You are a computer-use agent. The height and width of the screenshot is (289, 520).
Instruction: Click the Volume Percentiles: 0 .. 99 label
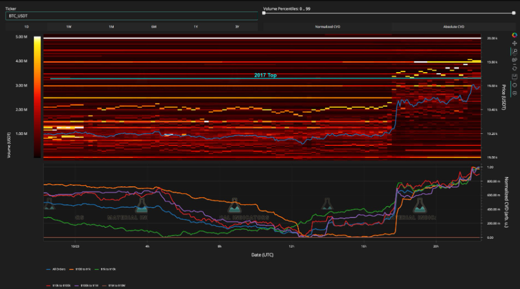pos(287,9)
